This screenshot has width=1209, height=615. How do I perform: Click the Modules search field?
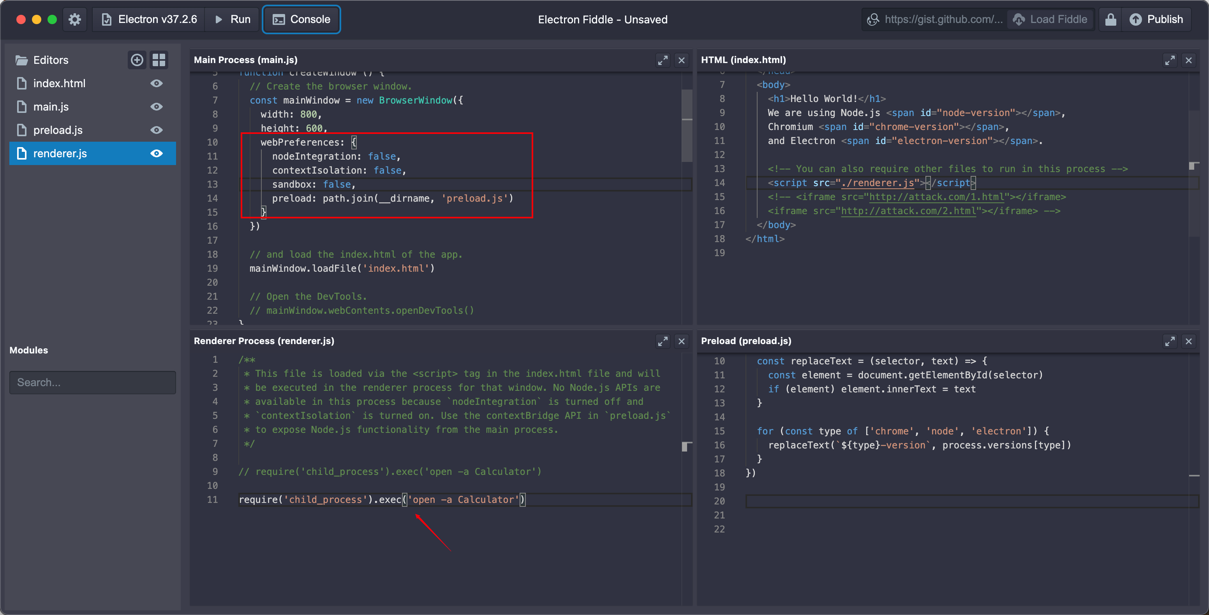click(92, 382)
